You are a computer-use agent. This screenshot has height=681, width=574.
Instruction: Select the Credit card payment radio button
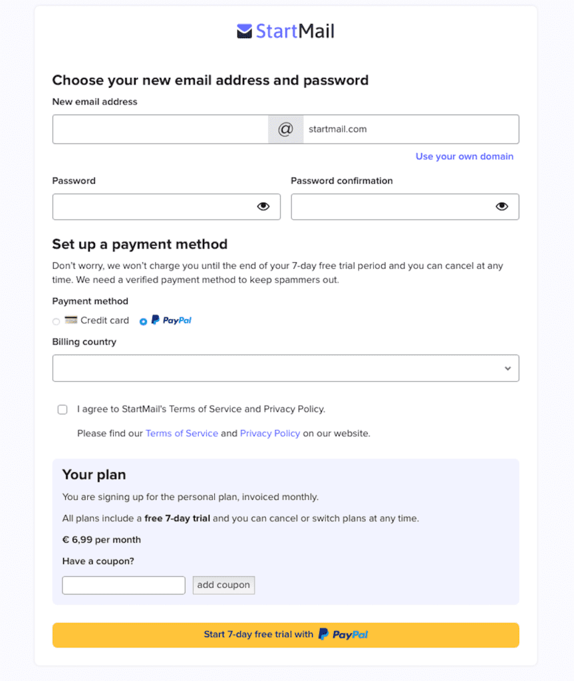click(56, 321)
